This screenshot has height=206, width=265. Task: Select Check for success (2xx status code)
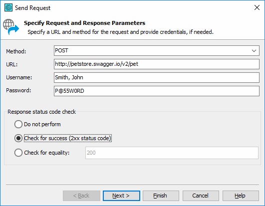point(18,138)
